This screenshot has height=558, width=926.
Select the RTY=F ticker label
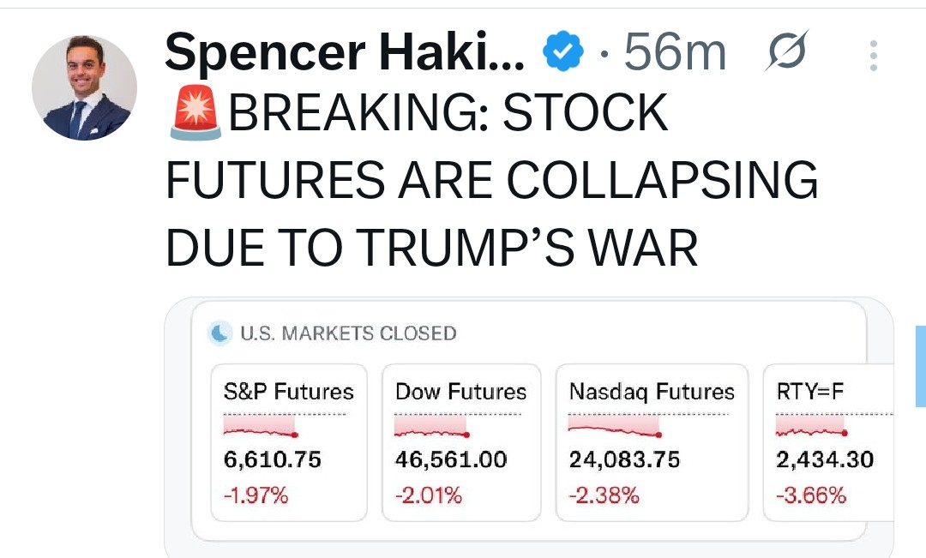coord(809,392)
